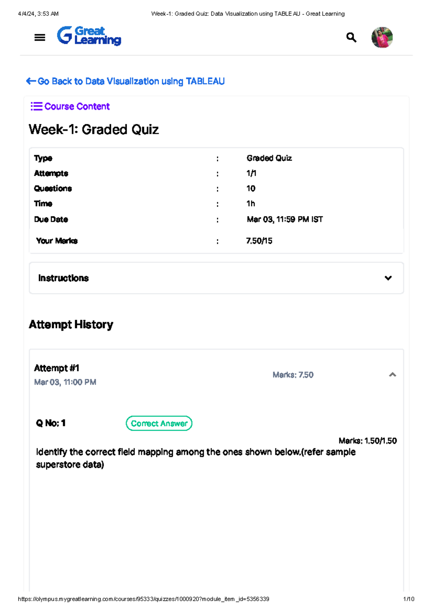Click the Correct Answer badge on Q No: 1
This screenshot has width=433, height=612.
159,423
